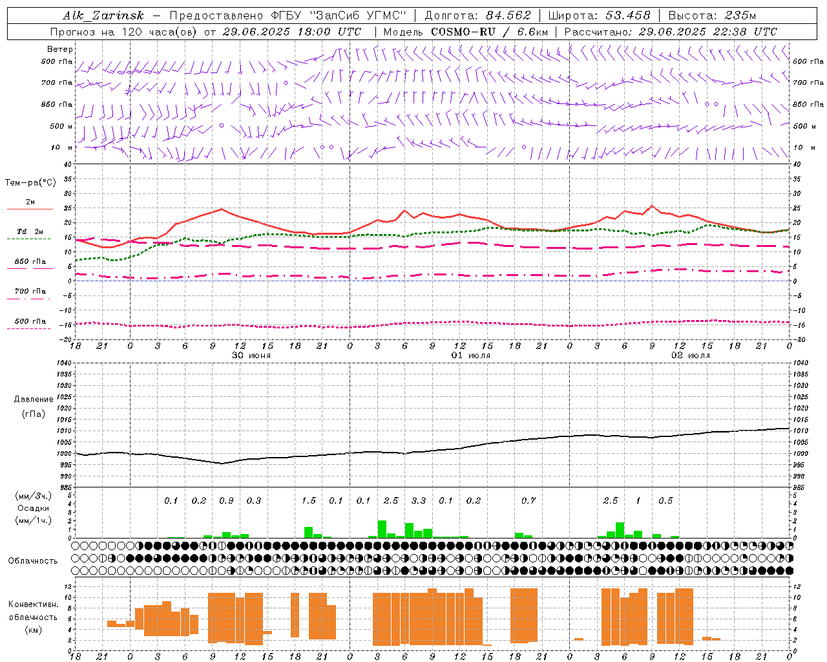Click the Осадки precipitation label
This screenshot has width=827, height=662.
click(x=33, y=508)
